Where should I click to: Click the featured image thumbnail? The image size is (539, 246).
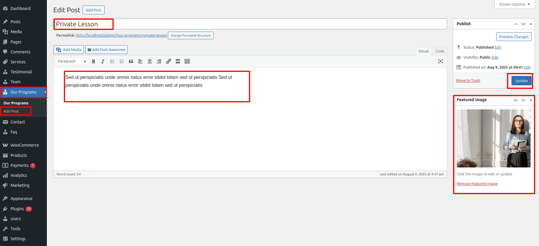[494, 138]
